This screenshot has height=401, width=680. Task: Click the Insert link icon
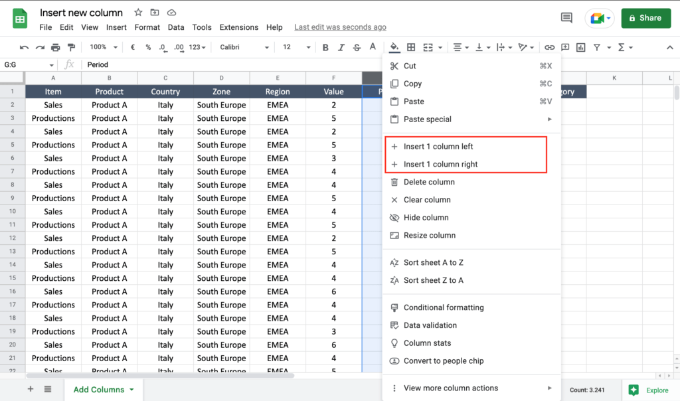[549, 47]
